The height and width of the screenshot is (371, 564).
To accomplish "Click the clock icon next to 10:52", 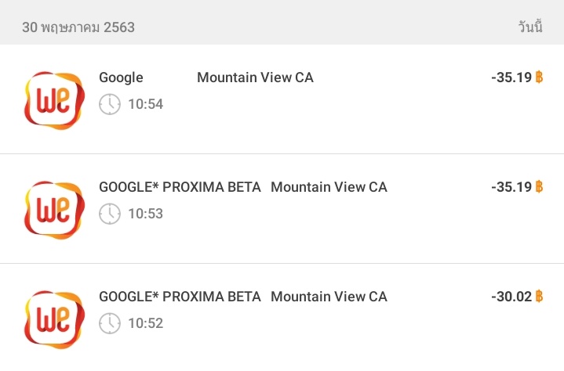I will point(110,323).
